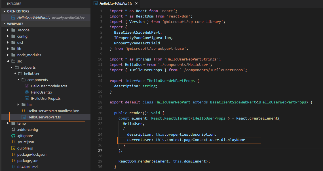Click line number 27 in the editor gutter
Screen dimensions: 323x171
coord(100,150)
